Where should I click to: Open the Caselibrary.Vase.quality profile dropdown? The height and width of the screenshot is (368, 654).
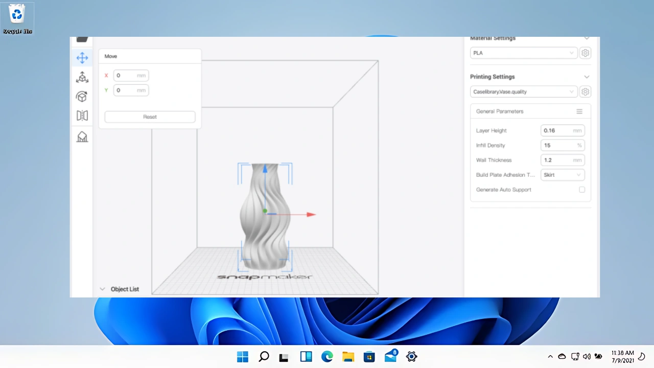[x=524, y=91]
